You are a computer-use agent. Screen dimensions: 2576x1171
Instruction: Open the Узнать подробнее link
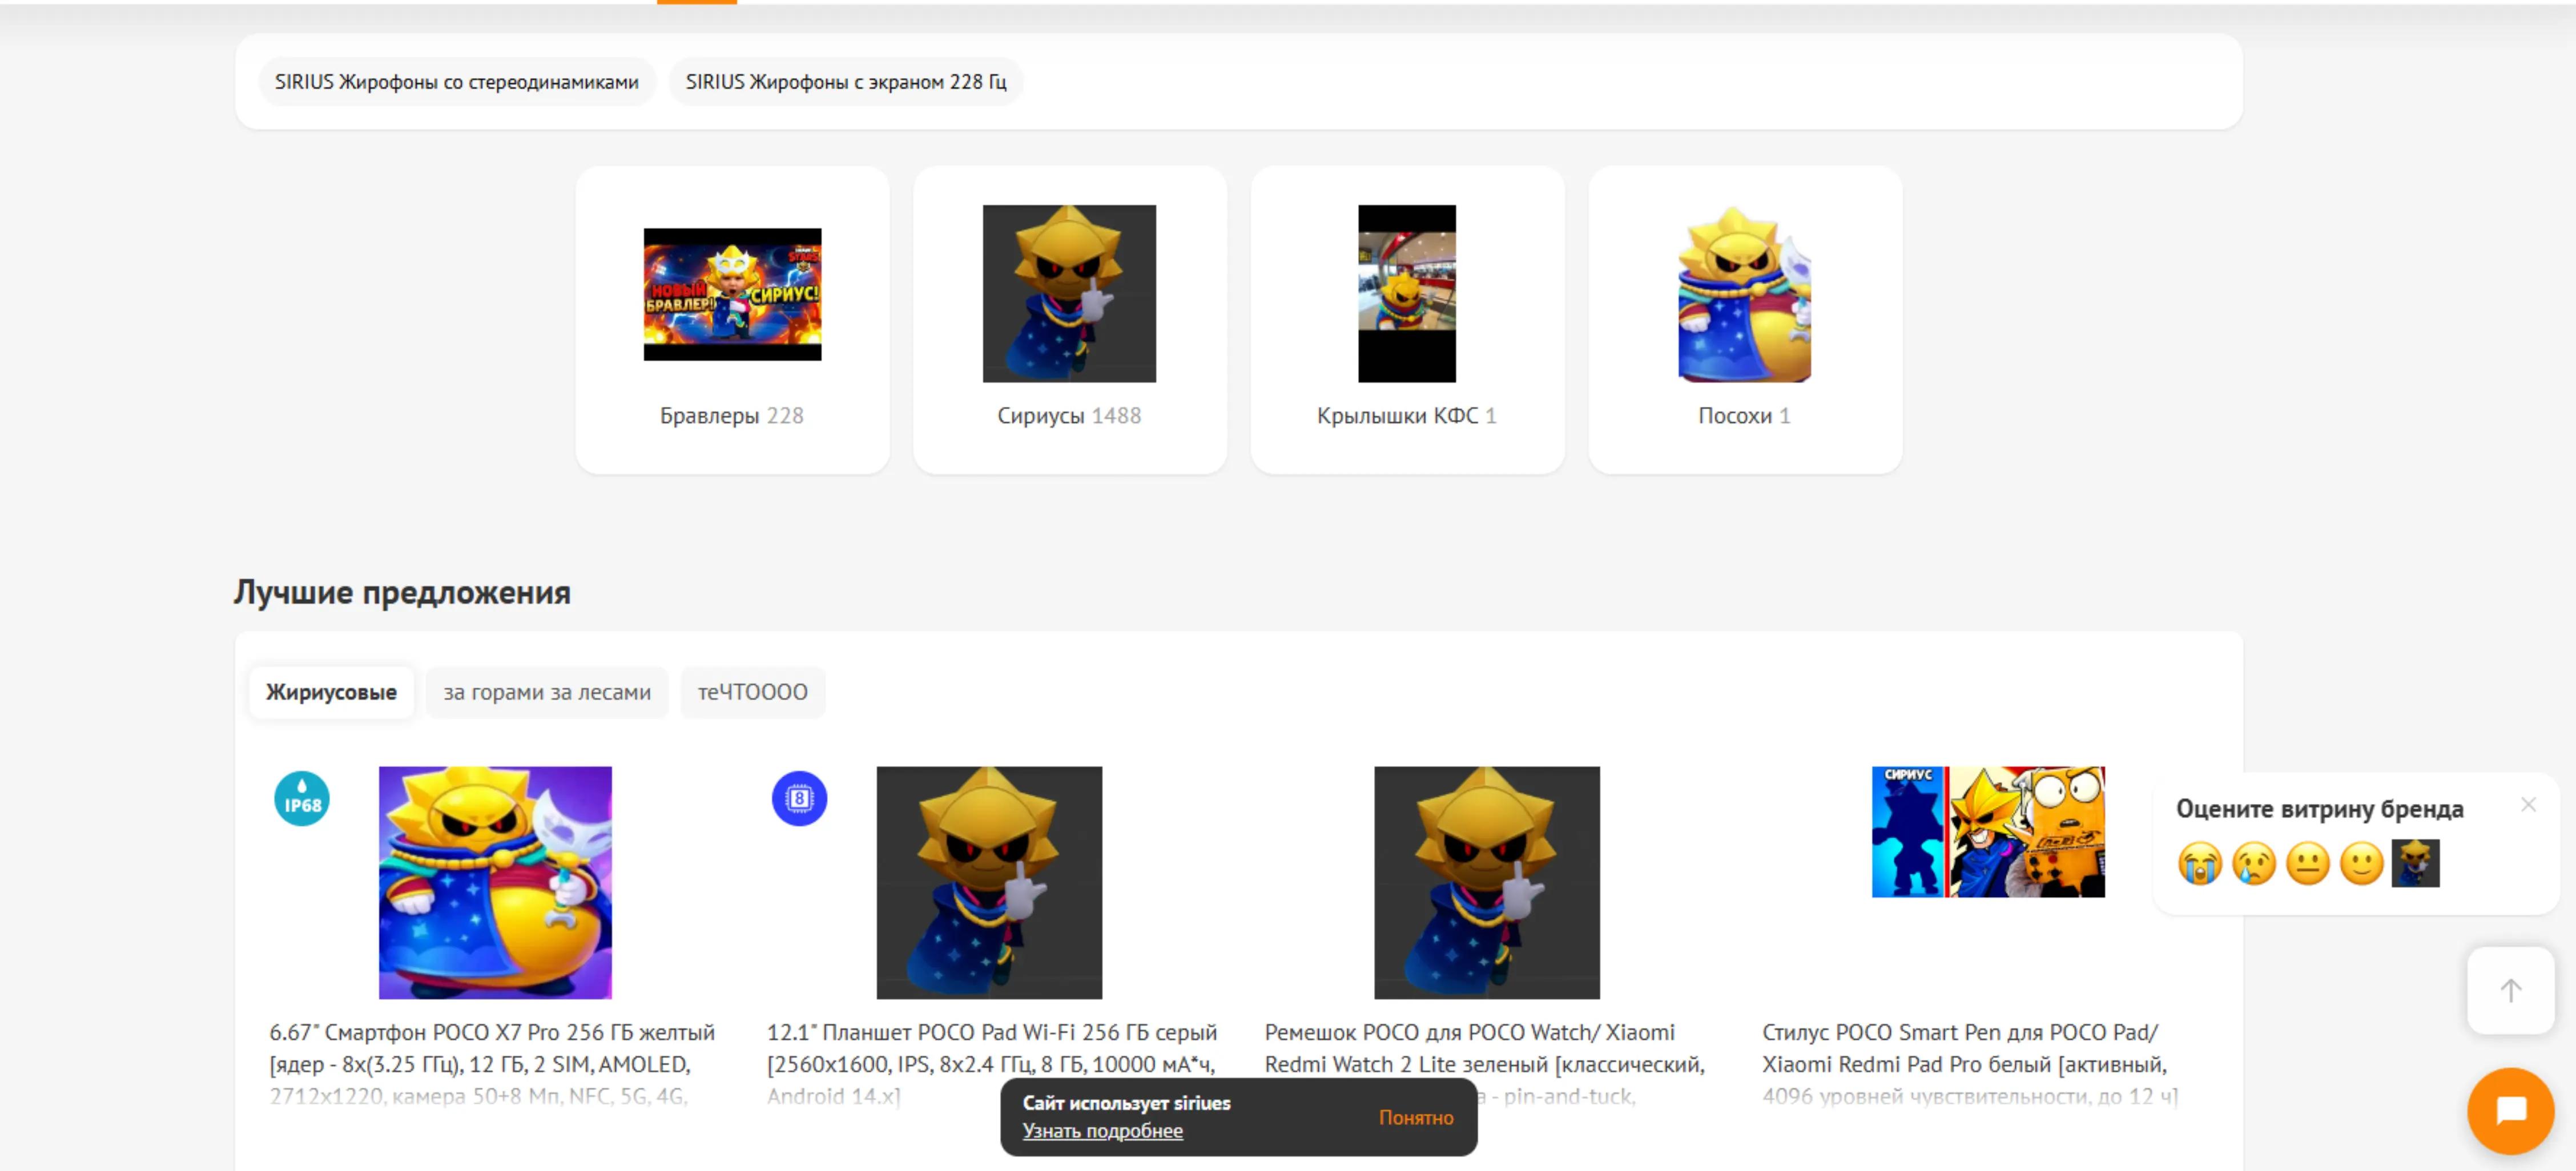1102,1131
